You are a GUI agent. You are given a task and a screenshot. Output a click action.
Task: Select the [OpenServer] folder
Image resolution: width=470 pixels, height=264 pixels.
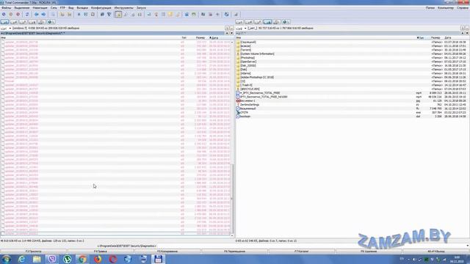coord(248,62)
